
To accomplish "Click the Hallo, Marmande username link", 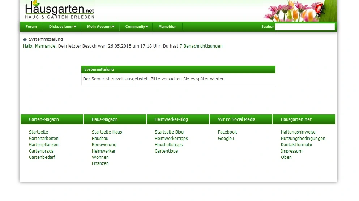I will [40, 46].
